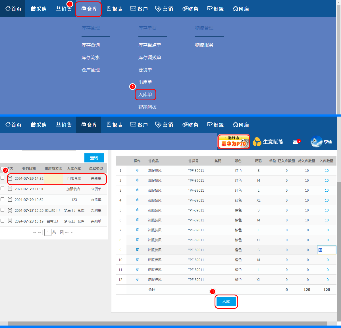341x328 pixels.
Task: Check the box for 2024-07-23 15:19 record
Action: pyautogui.click(x=3, y=221)
